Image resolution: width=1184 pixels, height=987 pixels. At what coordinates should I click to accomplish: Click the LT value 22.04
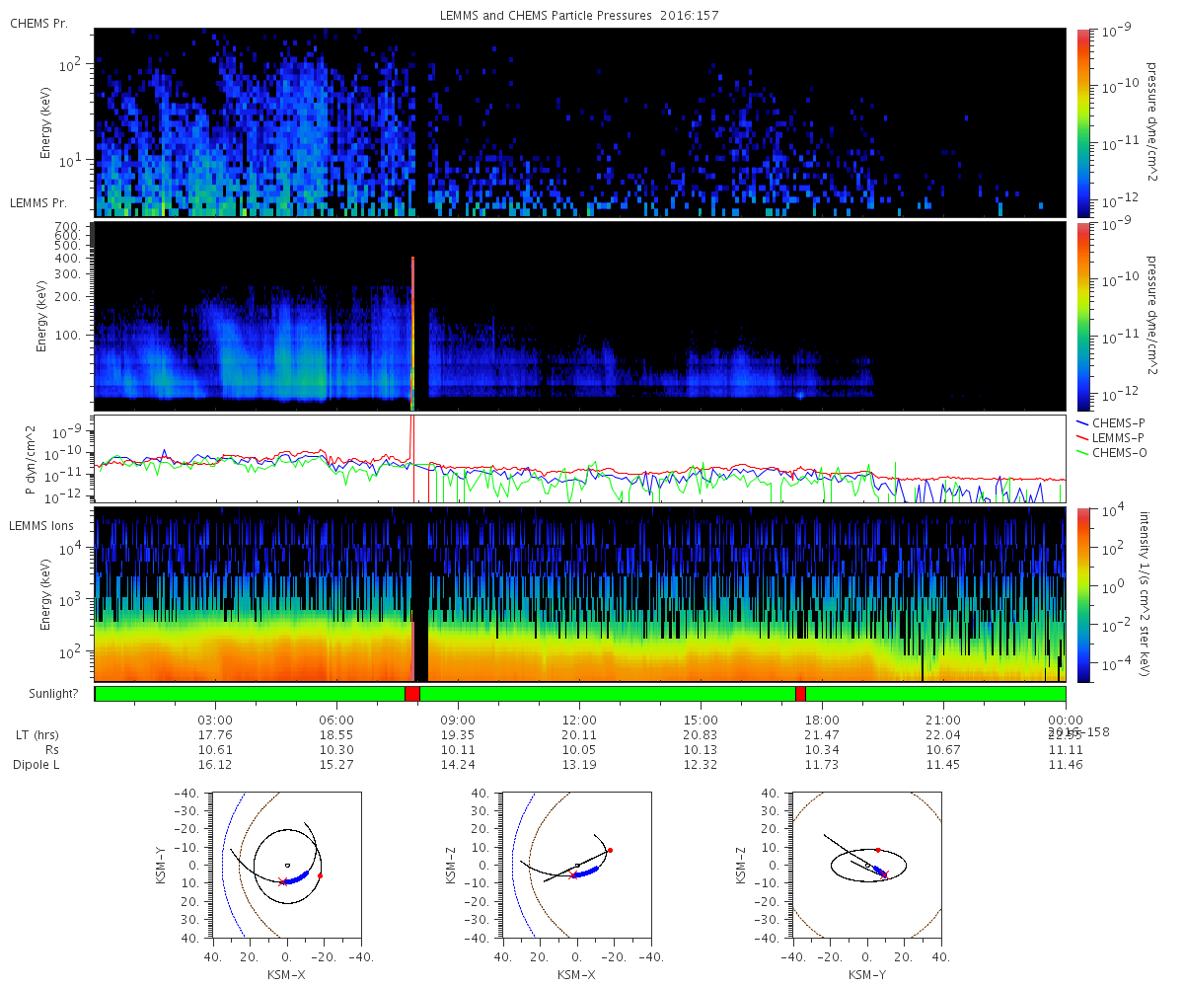(944, 735)
